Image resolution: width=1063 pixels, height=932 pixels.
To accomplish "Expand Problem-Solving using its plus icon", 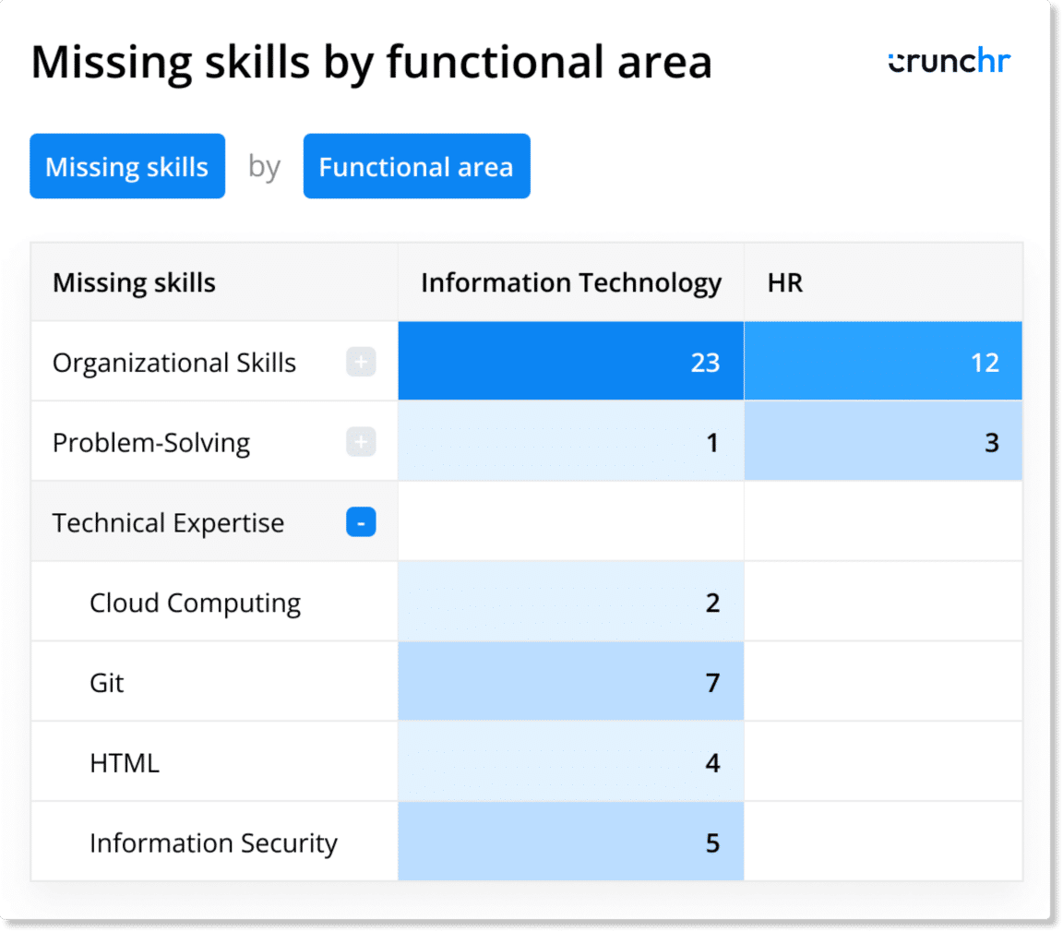I will point(361,442).
